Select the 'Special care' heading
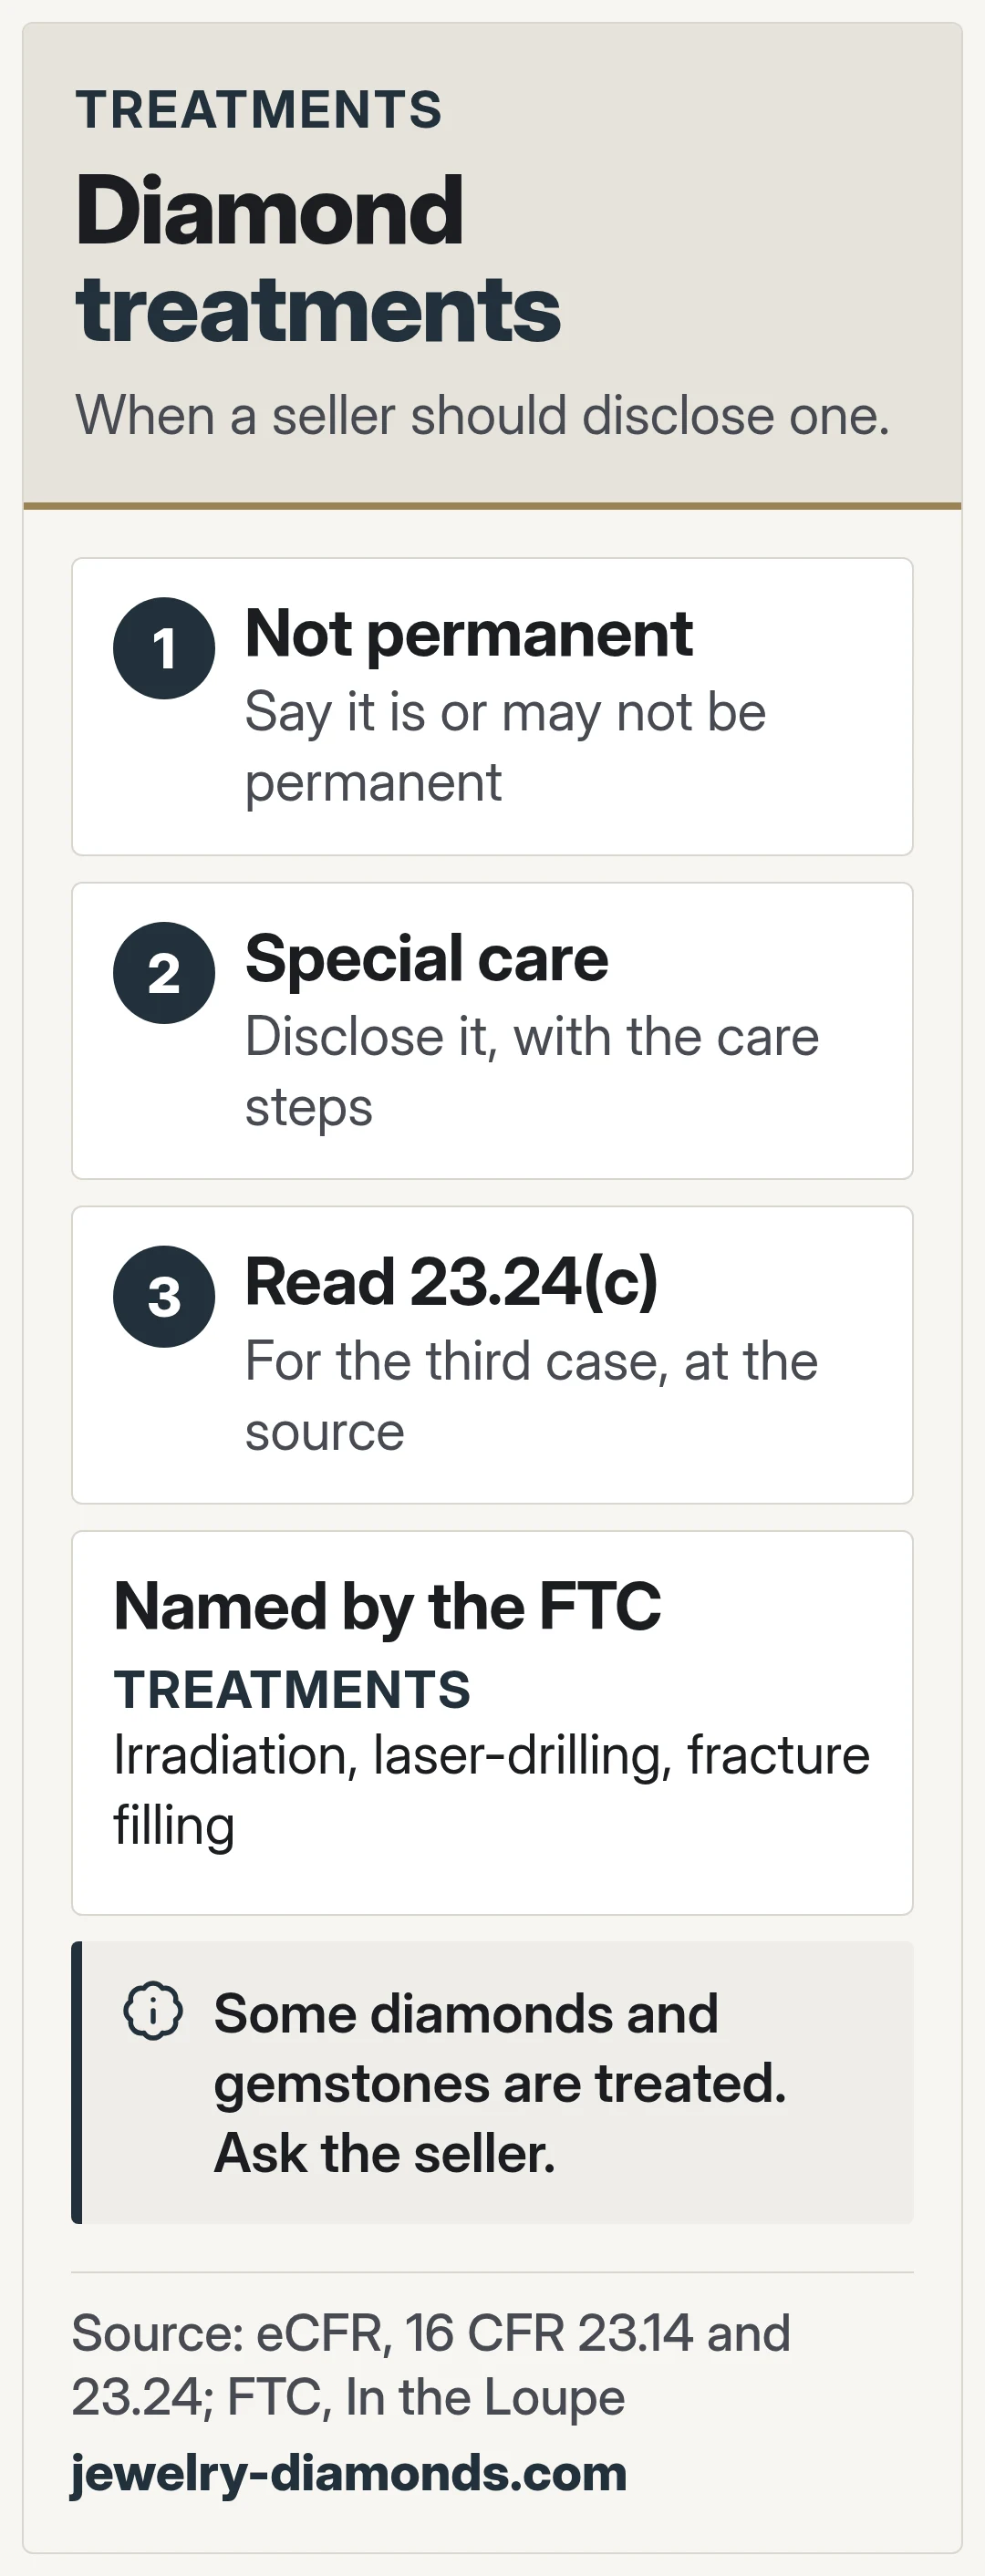The width and height of the screenshot is (985, 2576). click(x=427, y=957)
